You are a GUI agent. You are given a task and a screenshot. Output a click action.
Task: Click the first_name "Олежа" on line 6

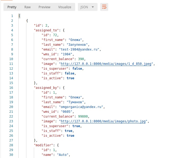[75, 40]
